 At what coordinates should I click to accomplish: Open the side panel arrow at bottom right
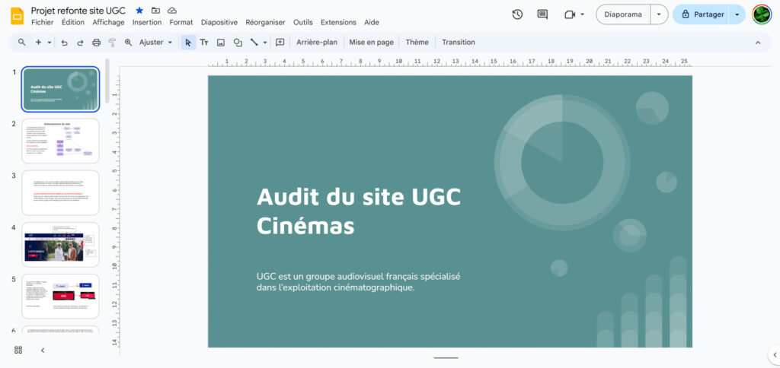[775, 354]
